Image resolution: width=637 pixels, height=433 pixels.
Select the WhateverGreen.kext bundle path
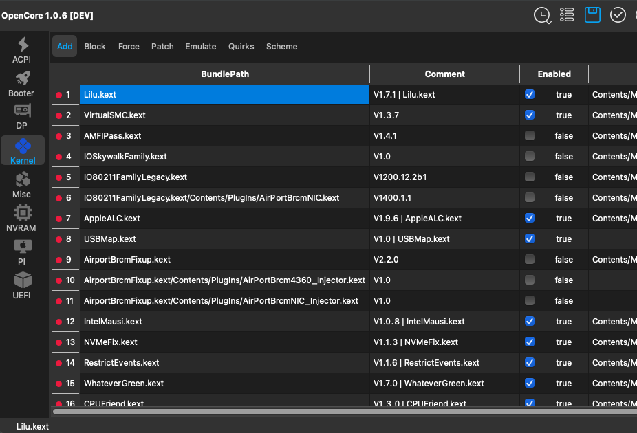[225, 384]
